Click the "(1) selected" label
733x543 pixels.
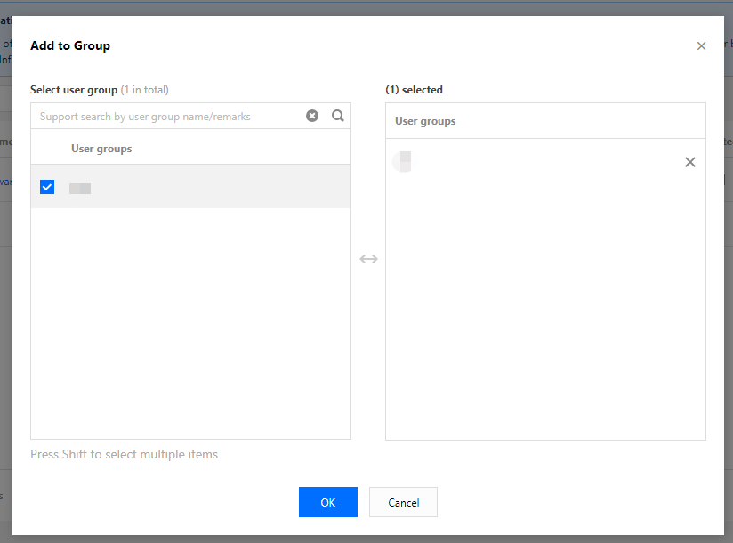click(x=414, y=90)
